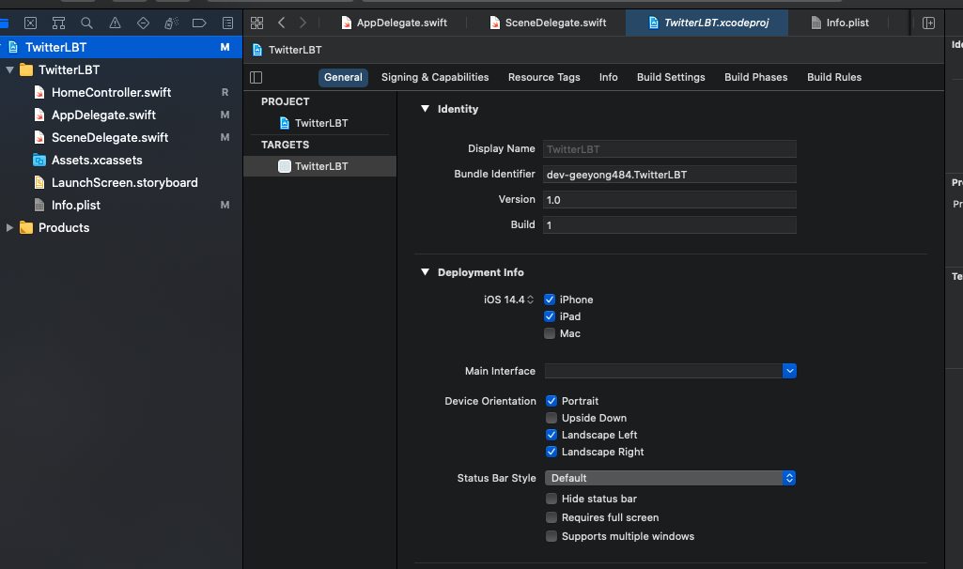Image resolution: width=963 pixels, height=569 pixels.
Task: Collapse the Identity section
Action: click(425, 109)
